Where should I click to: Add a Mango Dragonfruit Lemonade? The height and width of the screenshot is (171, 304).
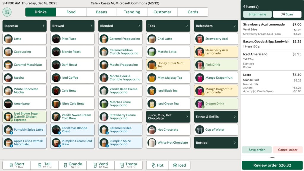tap(216, 91)
